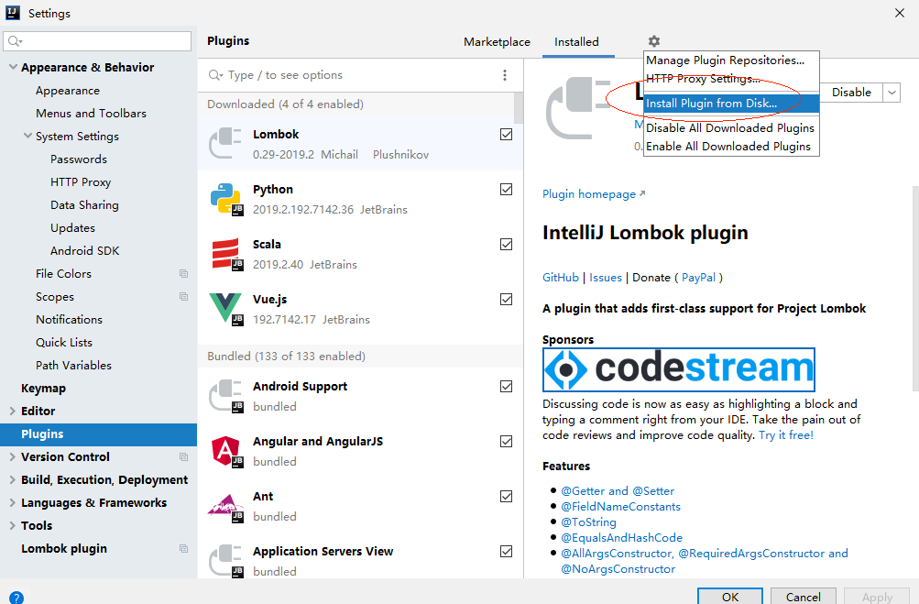Expand the Editor tree node
Viewport: 919px width, 604px height.
tap(12, 412)
